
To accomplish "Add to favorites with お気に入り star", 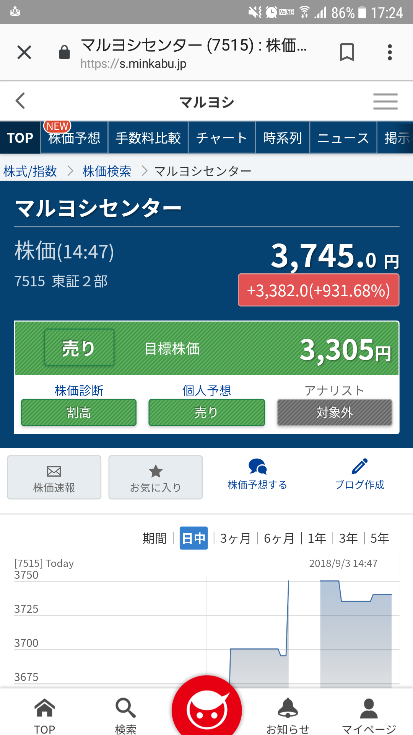I will [x=155, y=477].
